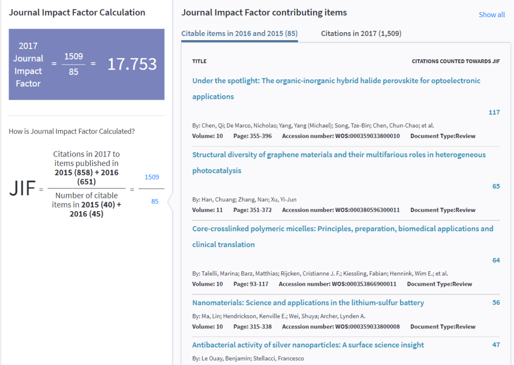Click the Show all link
514x365 pixels.
491,15
